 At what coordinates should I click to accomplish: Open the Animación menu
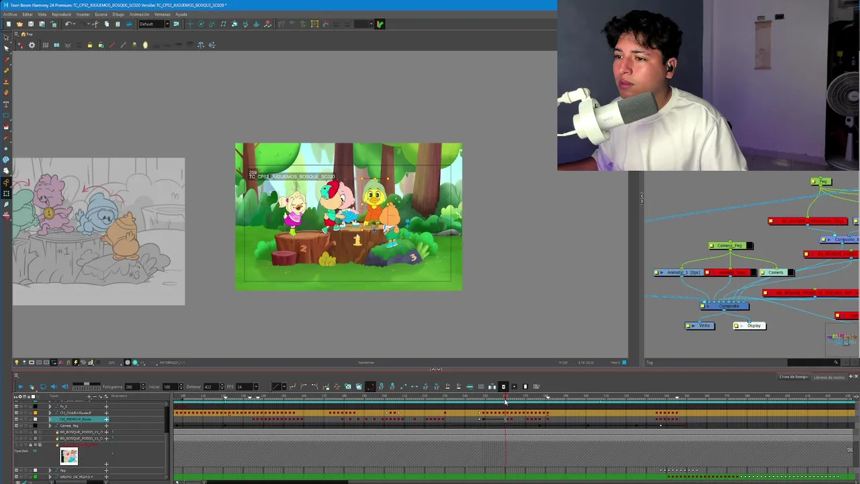coord(139,14)
